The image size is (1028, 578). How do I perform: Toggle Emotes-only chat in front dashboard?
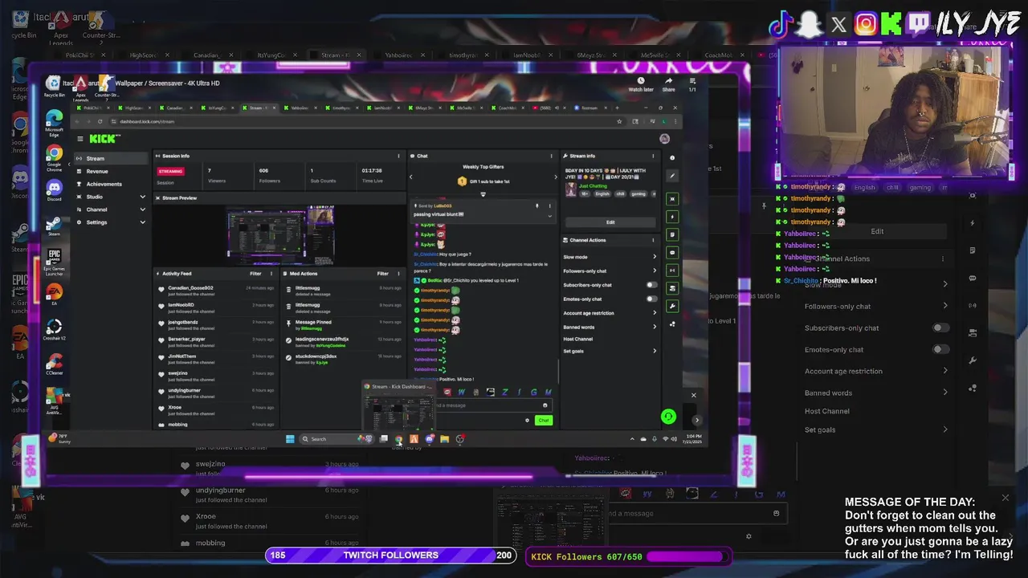coord(651,299)
